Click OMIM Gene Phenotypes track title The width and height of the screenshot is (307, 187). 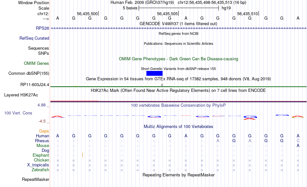click(178, 59)
